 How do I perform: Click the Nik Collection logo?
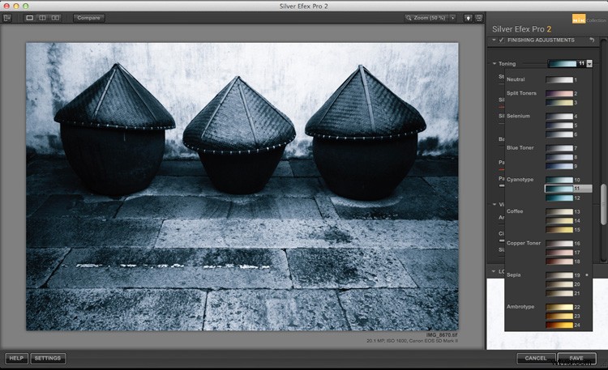point(589,19)
